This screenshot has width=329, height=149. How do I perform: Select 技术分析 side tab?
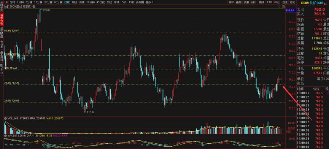[2, 19]
